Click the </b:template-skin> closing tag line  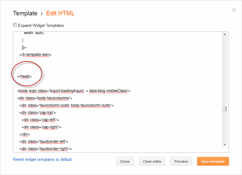click(35, 55)
